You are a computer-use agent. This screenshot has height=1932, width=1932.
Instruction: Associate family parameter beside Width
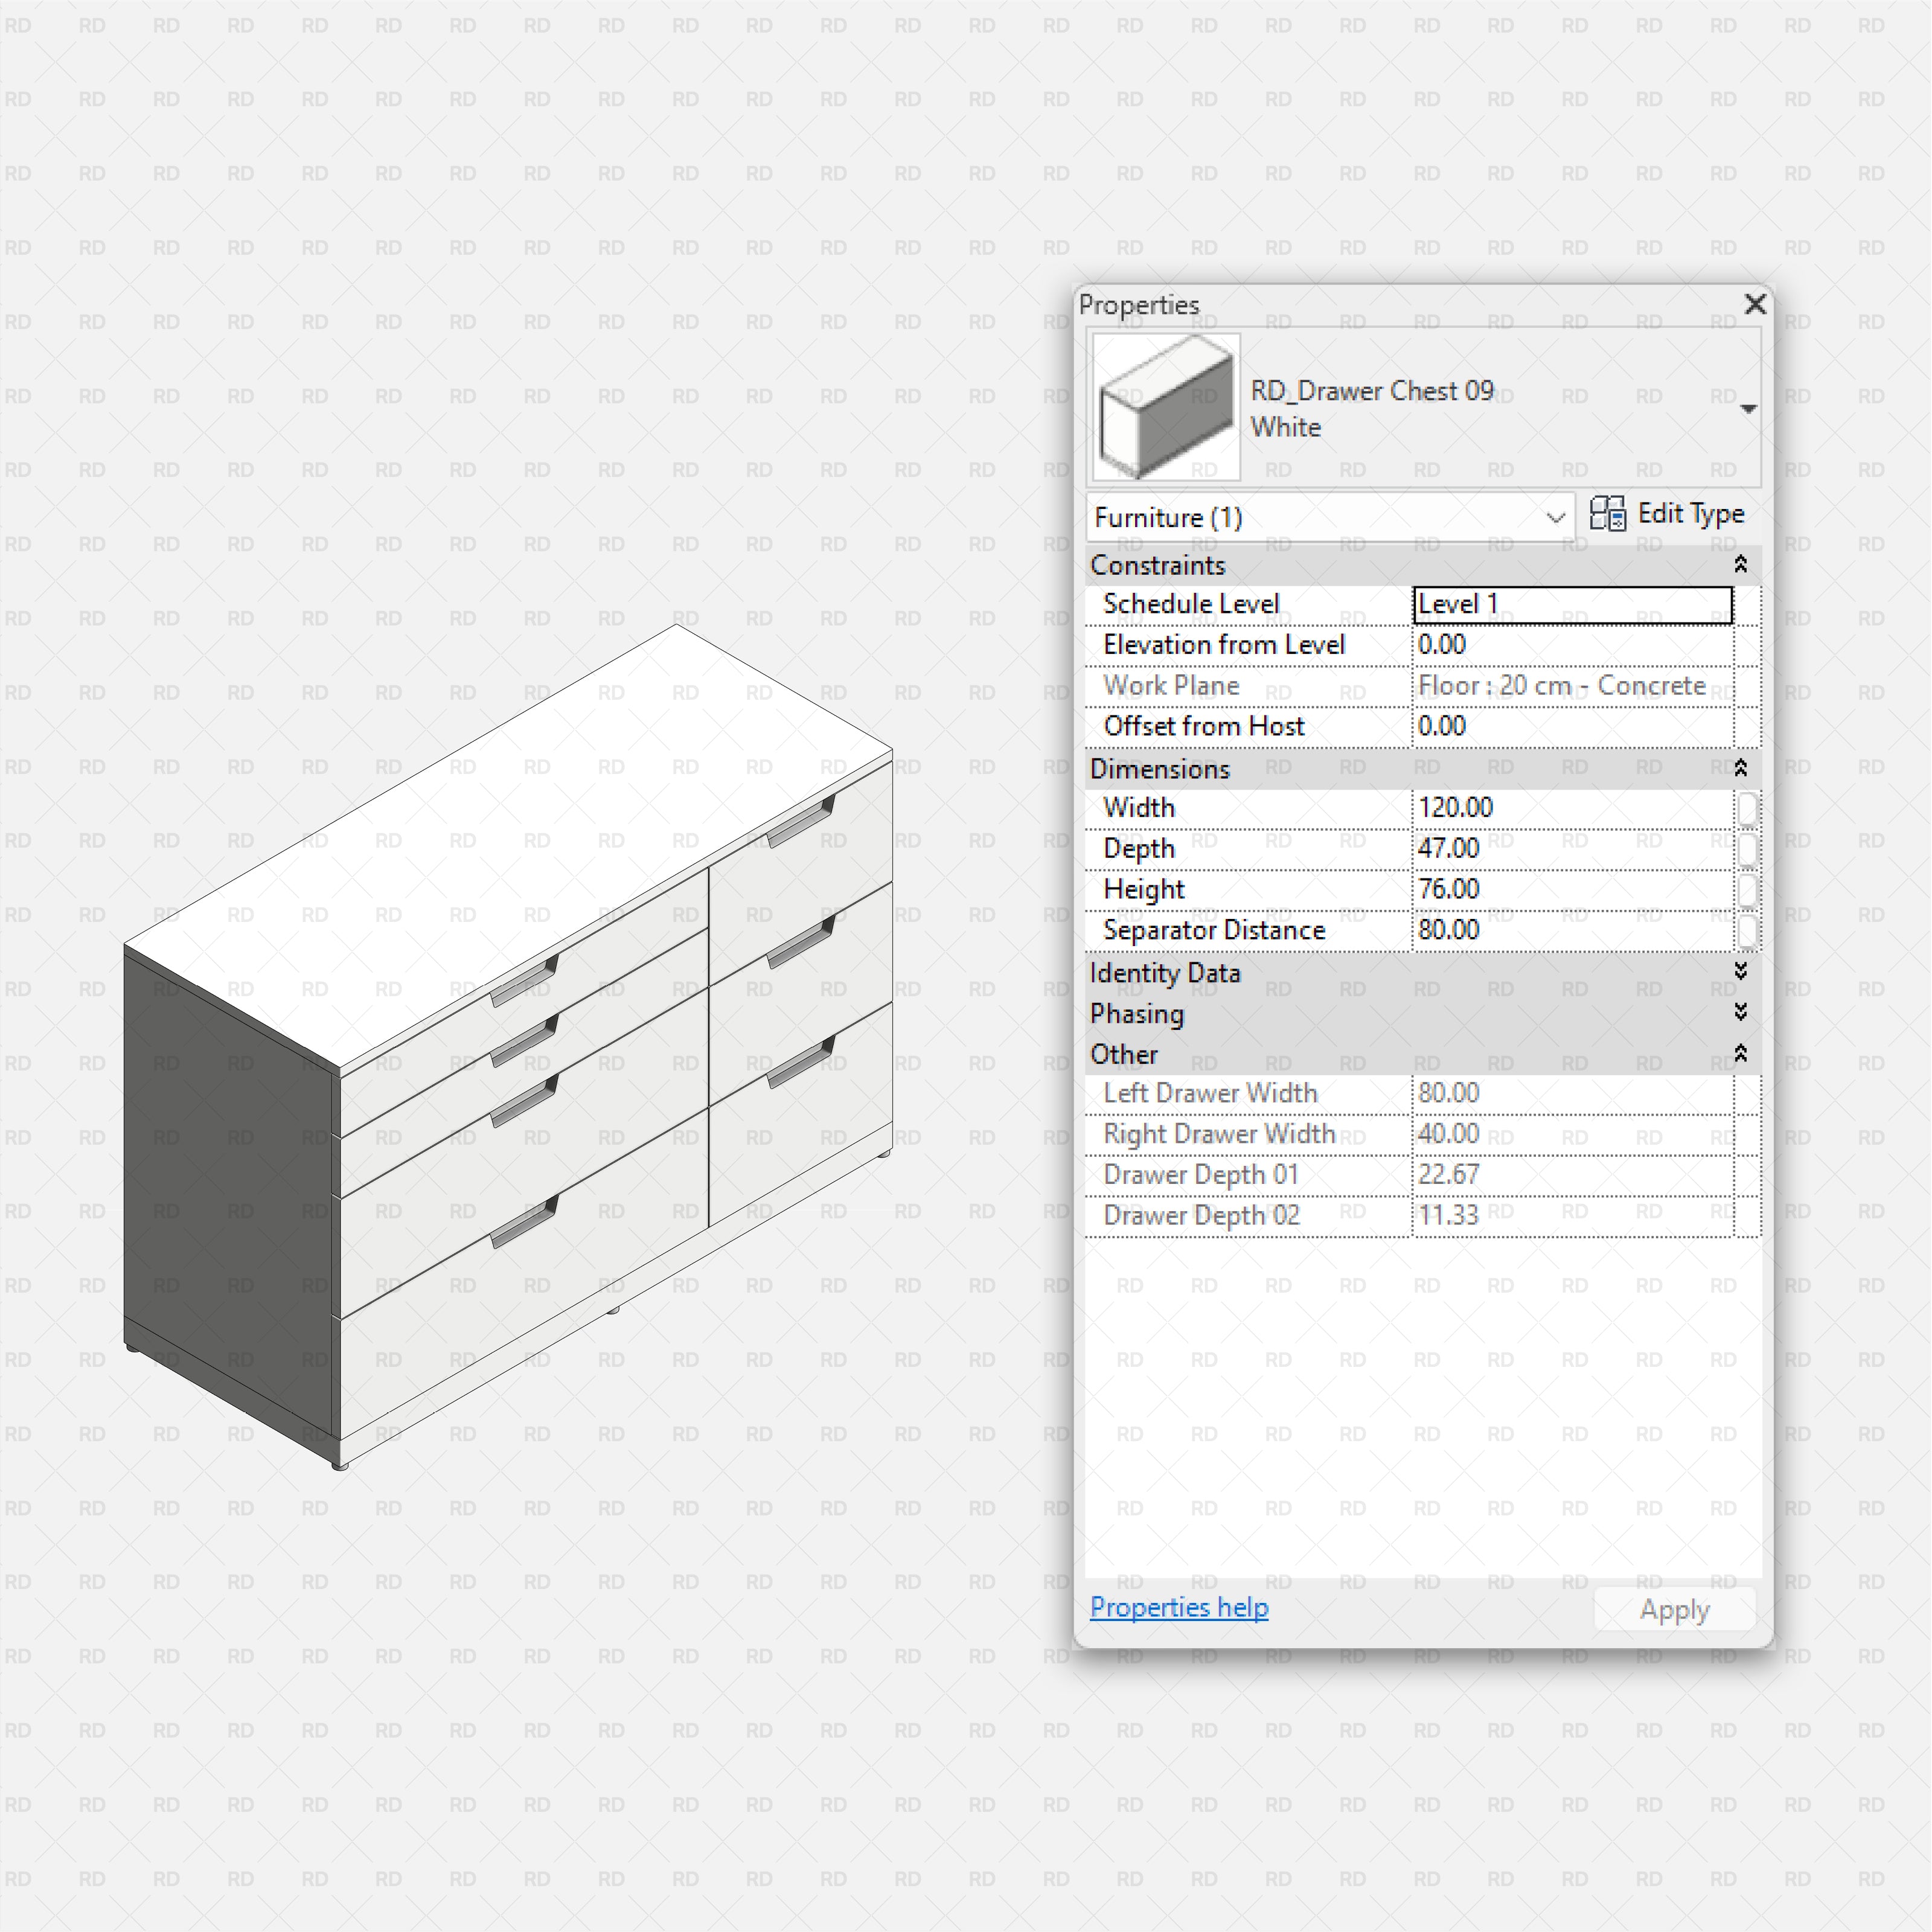pos(1748,807)
